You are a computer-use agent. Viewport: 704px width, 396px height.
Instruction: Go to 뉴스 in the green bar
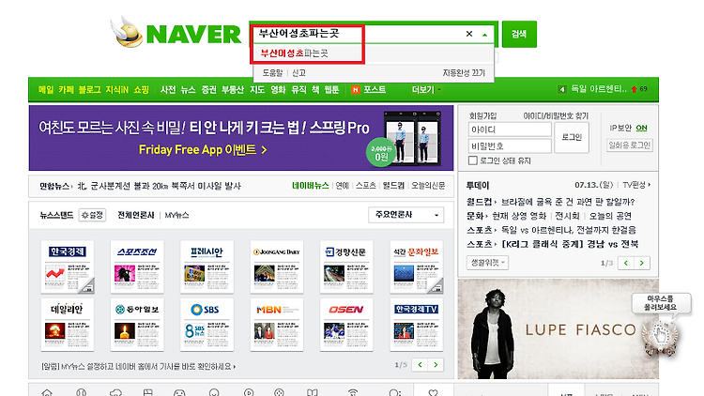pyautogui.click(x=188, y=90)
